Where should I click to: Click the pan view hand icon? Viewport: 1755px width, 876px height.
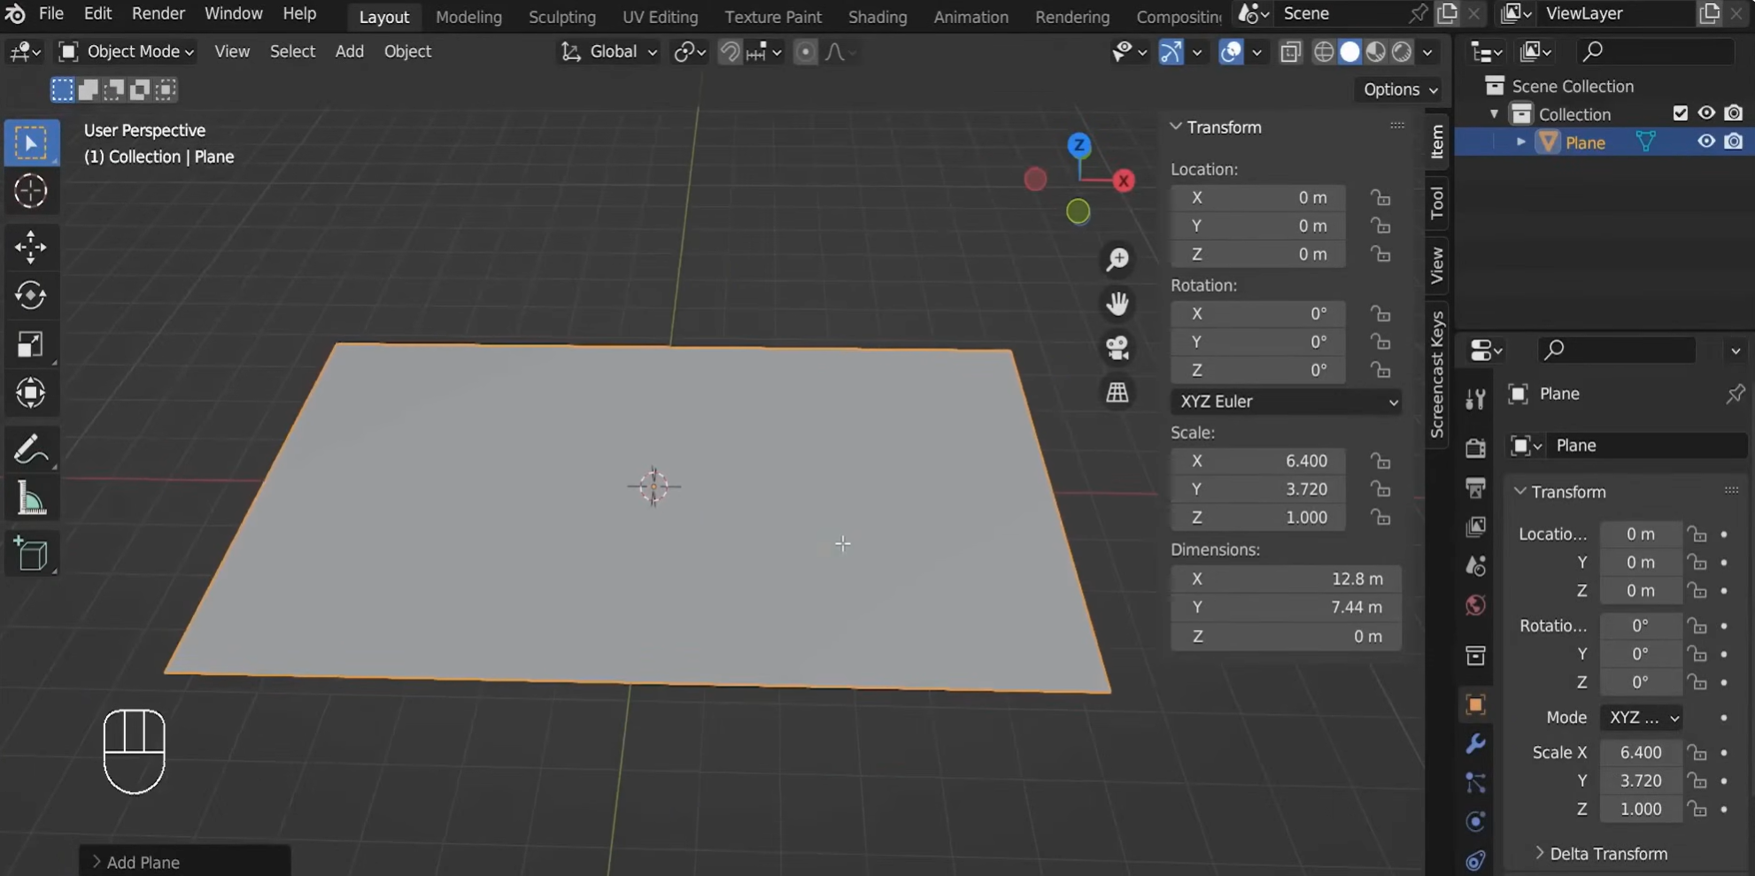coord(1117,304)
